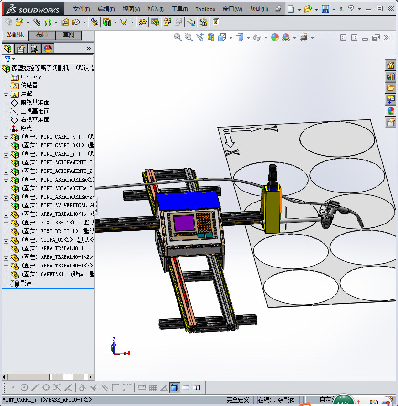Screen dimensions: 398x406
Task: Switch to the 草图 tab
Action: click(x=69, y=35)
